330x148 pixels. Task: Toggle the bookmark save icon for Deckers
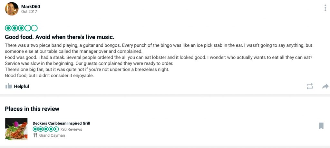(321, 126)
